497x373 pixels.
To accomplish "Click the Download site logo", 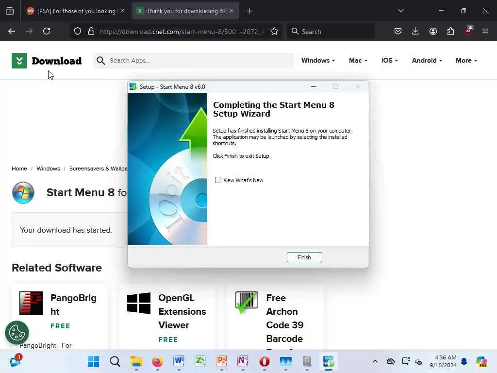I will coord(47,61).
